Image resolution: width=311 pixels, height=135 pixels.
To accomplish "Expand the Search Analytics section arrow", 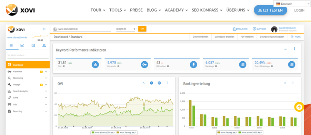I will pyautogui.click(x=46, y=91).
